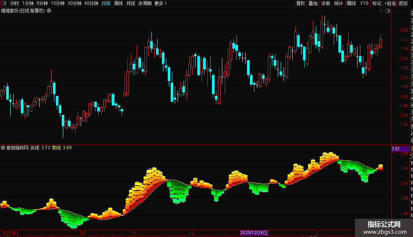Open the 统计 statistics tool
413x237 pixels.
coord(338,3)
